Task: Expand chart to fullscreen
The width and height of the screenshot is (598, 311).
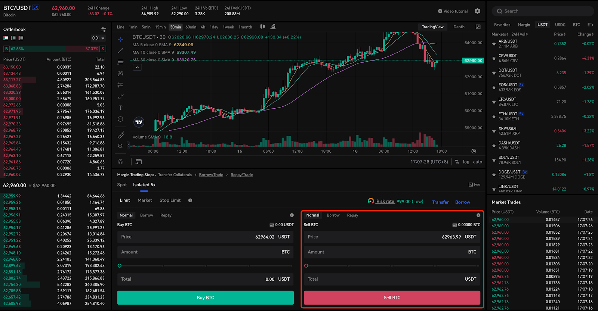Action: (x=478, y=27)
